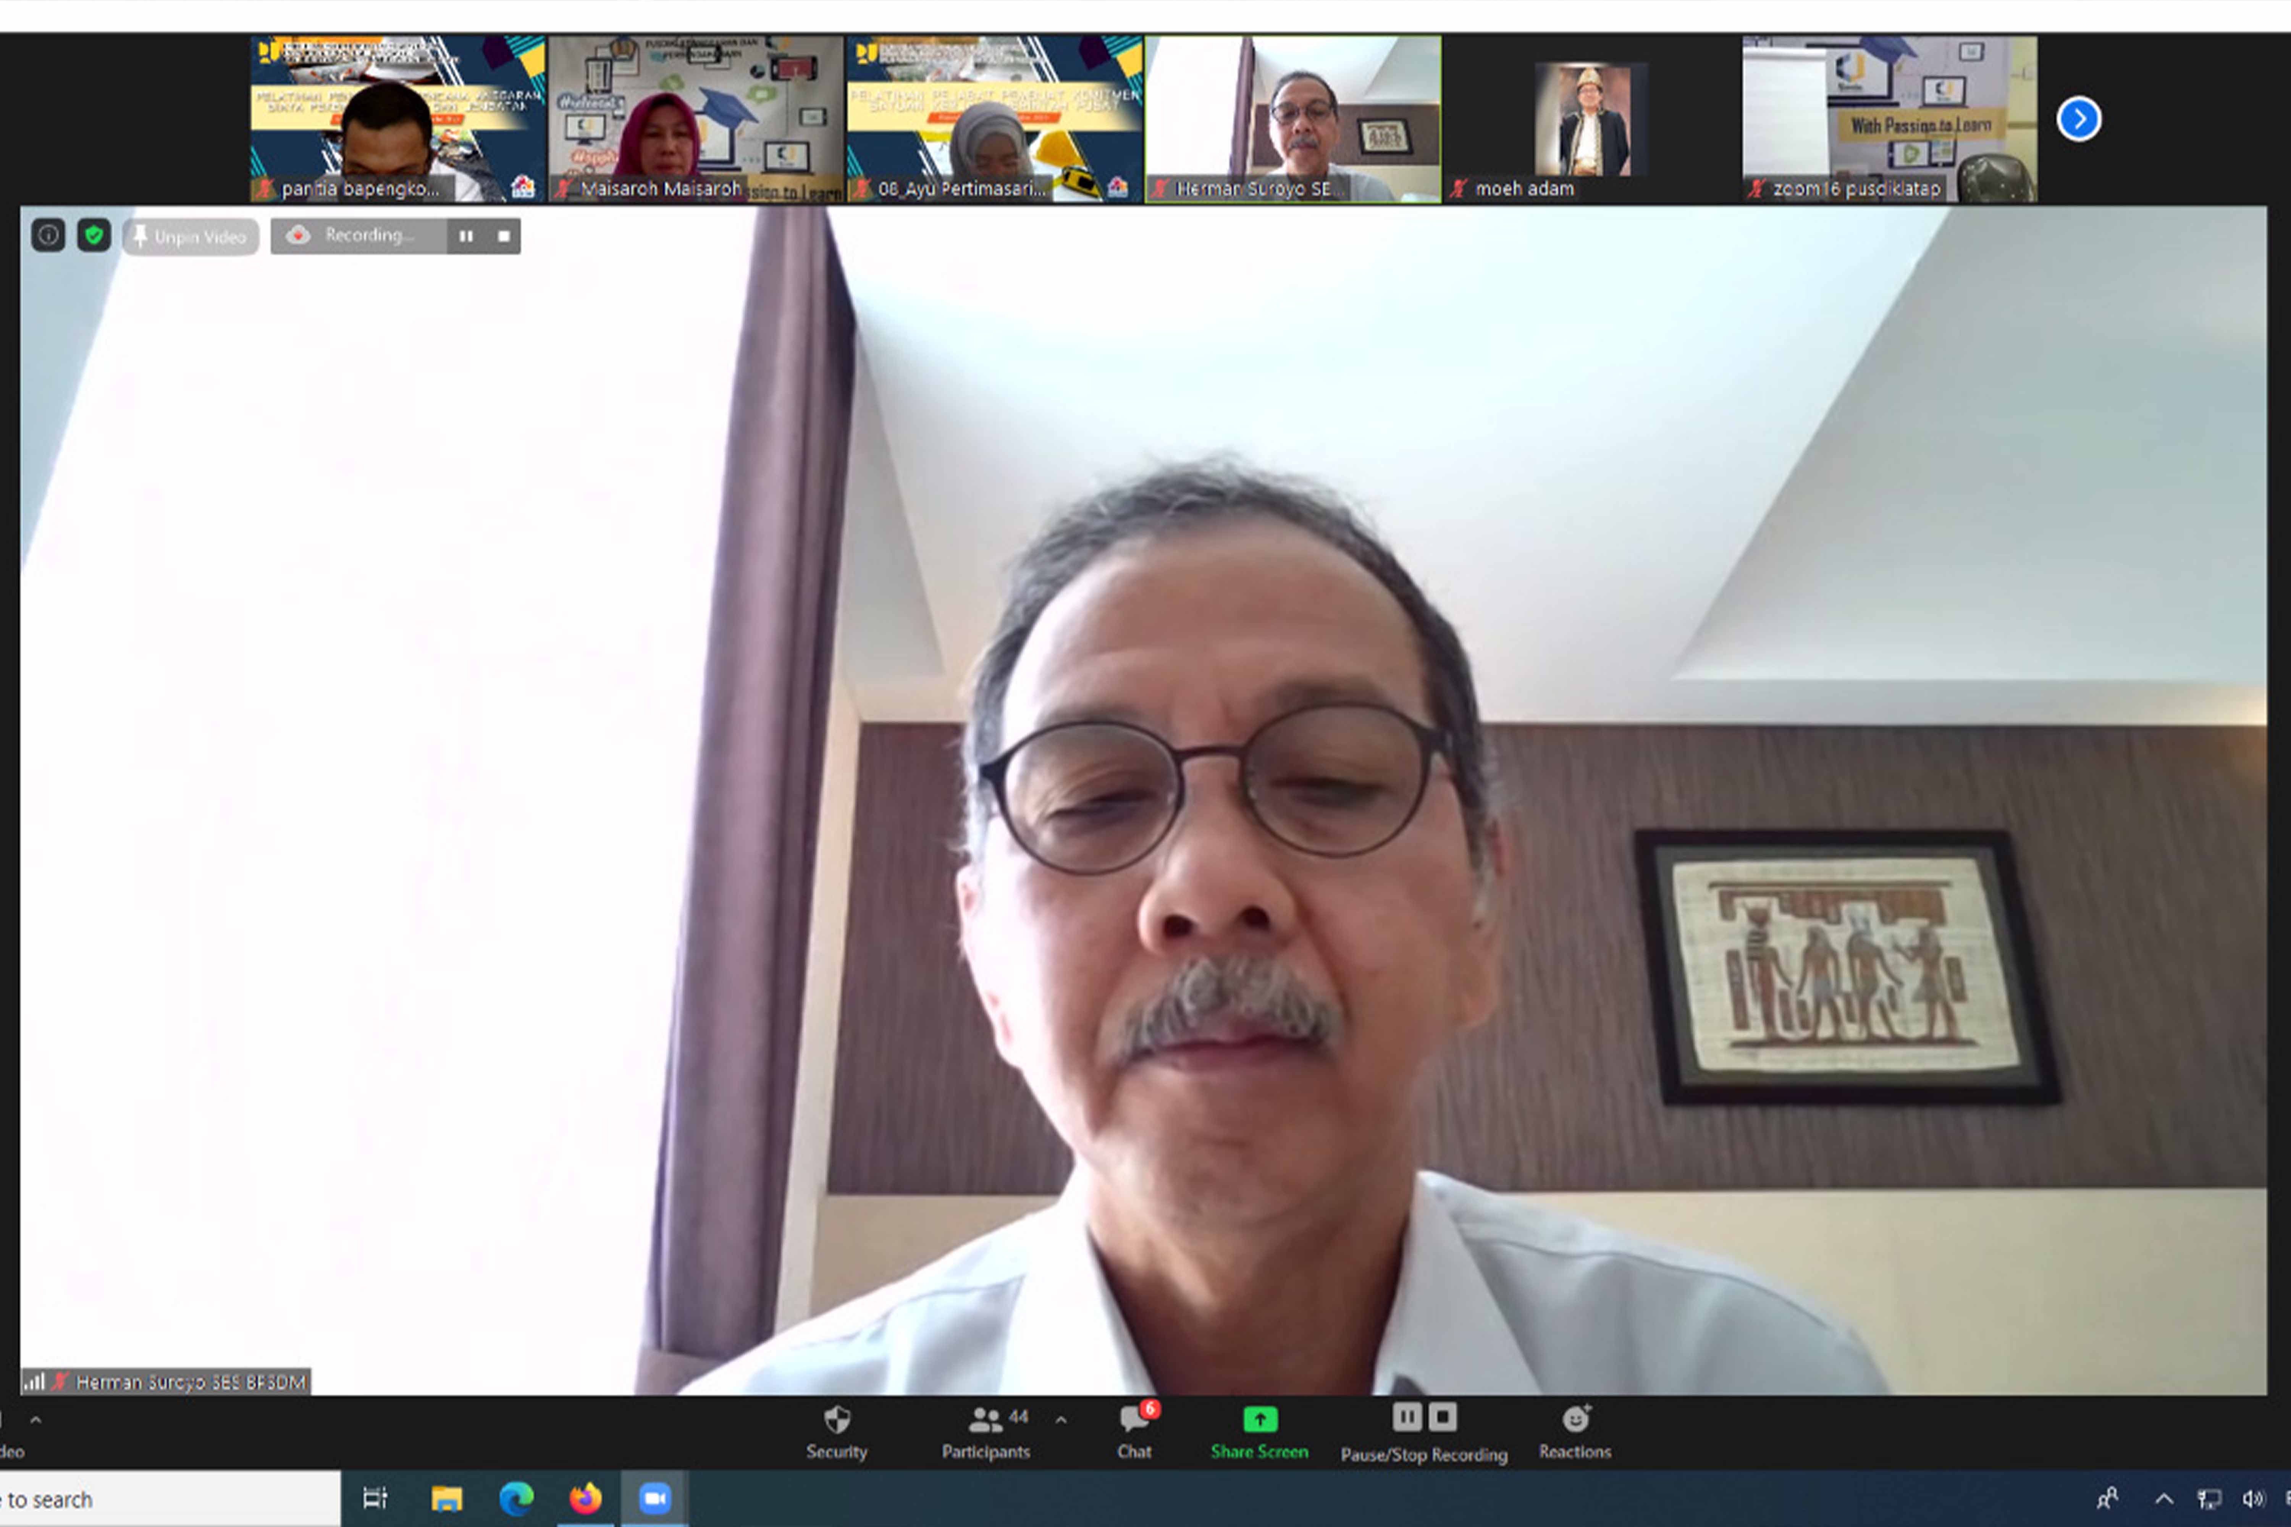Unpin the pinned video
The image size is (2291, 1527).
pyautogui.click(x=191, y=237)
